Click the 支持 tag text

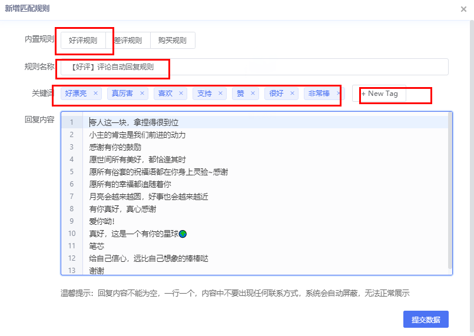coord(205,94)
